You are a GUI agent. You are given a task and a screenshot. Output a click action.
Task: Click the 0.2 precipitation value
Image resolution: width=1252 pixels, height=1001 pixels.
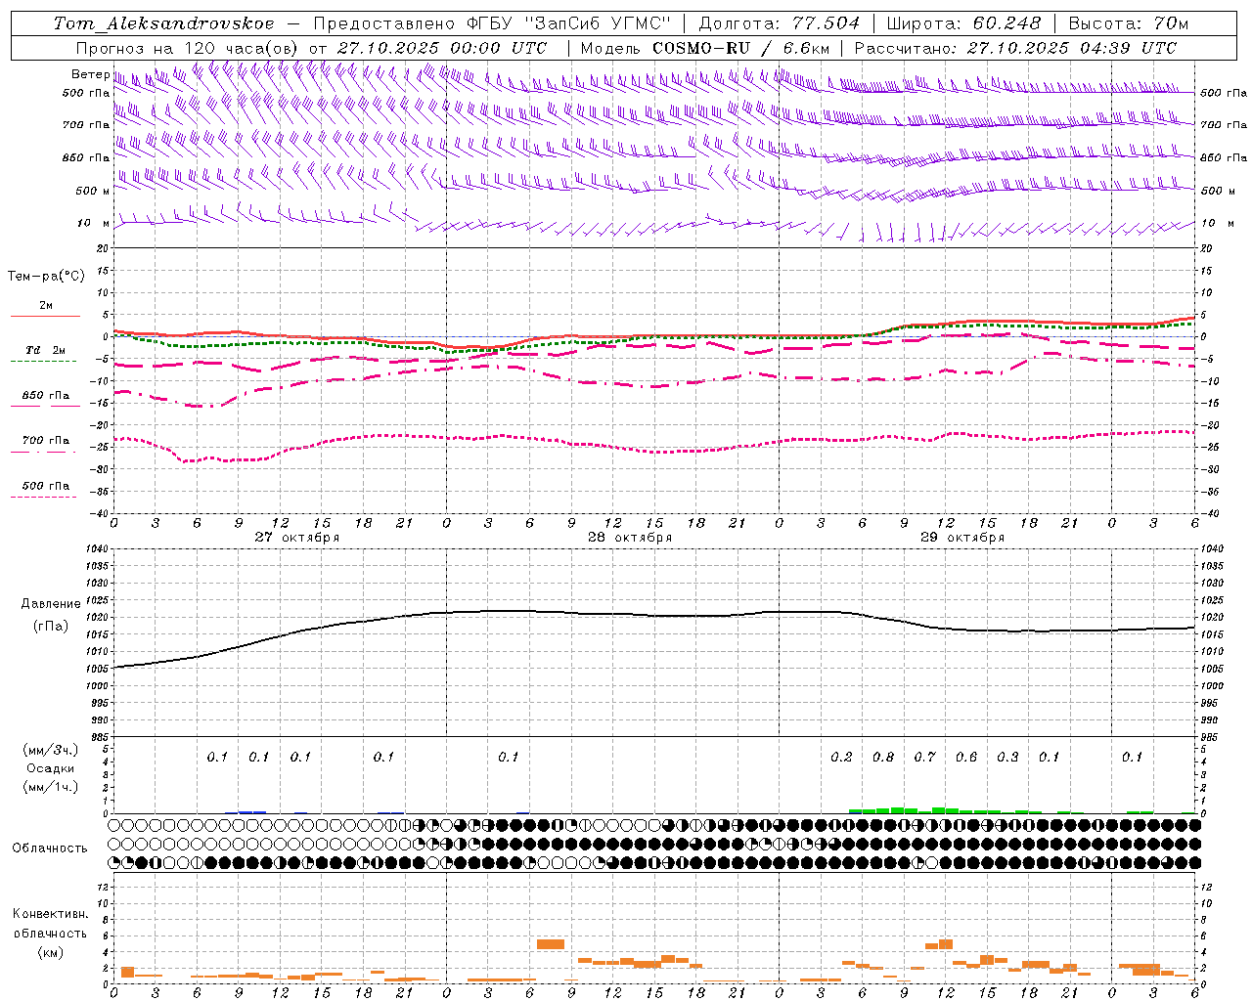(x=841, y=758)
